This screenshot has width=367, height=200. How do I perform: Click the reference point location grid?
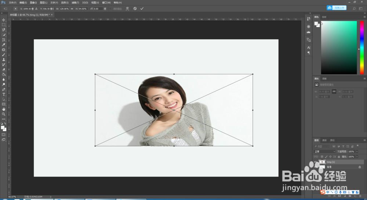coord(15,9)
